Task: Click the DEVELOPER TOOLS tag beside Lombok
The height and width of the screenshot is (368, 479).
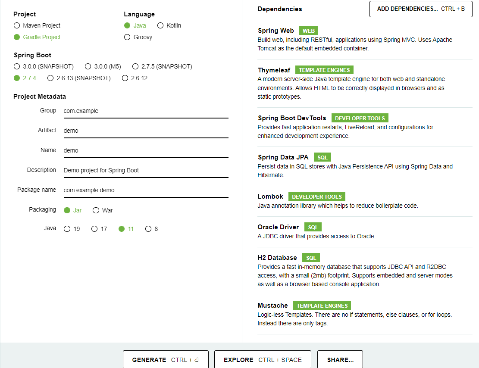Action: tap(317, 196)
